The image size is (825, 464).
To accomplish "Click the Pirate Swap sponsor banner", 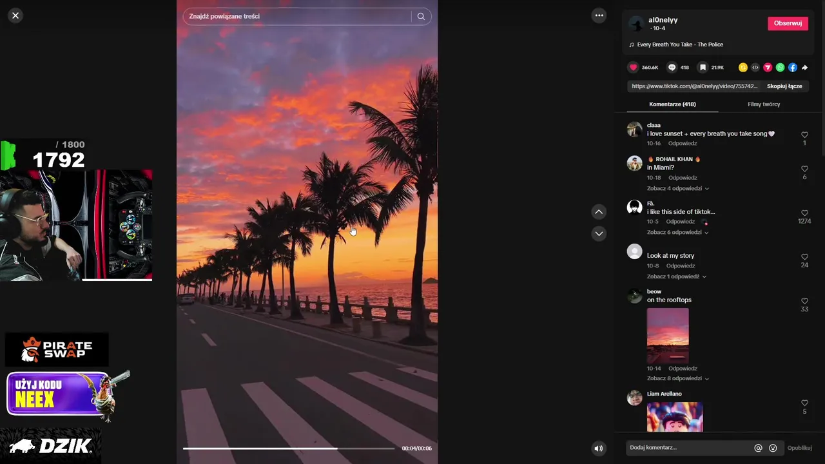I will tap(57, 349).
